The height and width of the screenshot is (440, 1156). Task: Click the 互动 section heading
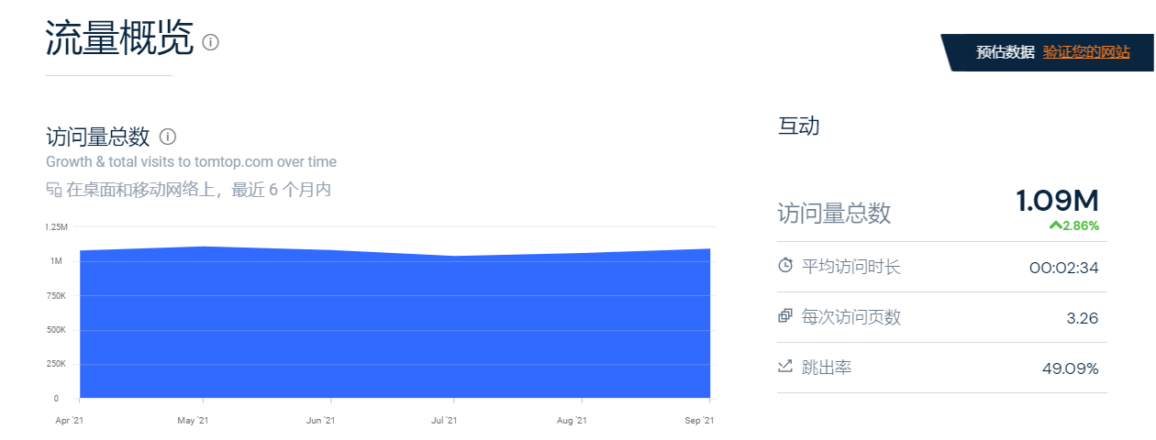click(798, 126)
